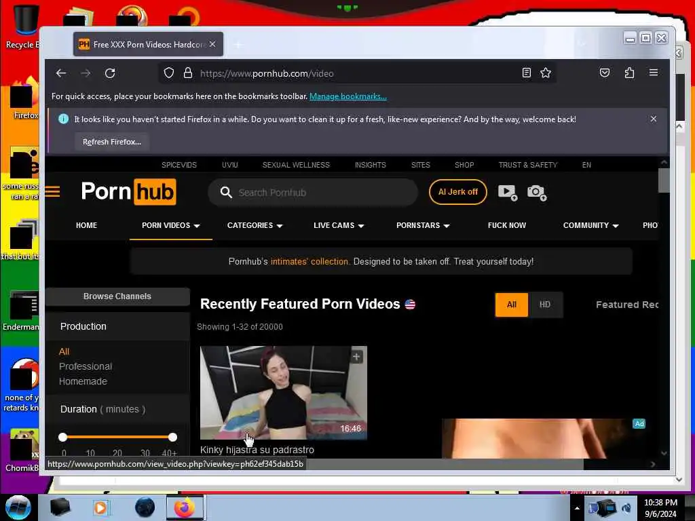Open the intimates' collection link

[x=309, y=261]
